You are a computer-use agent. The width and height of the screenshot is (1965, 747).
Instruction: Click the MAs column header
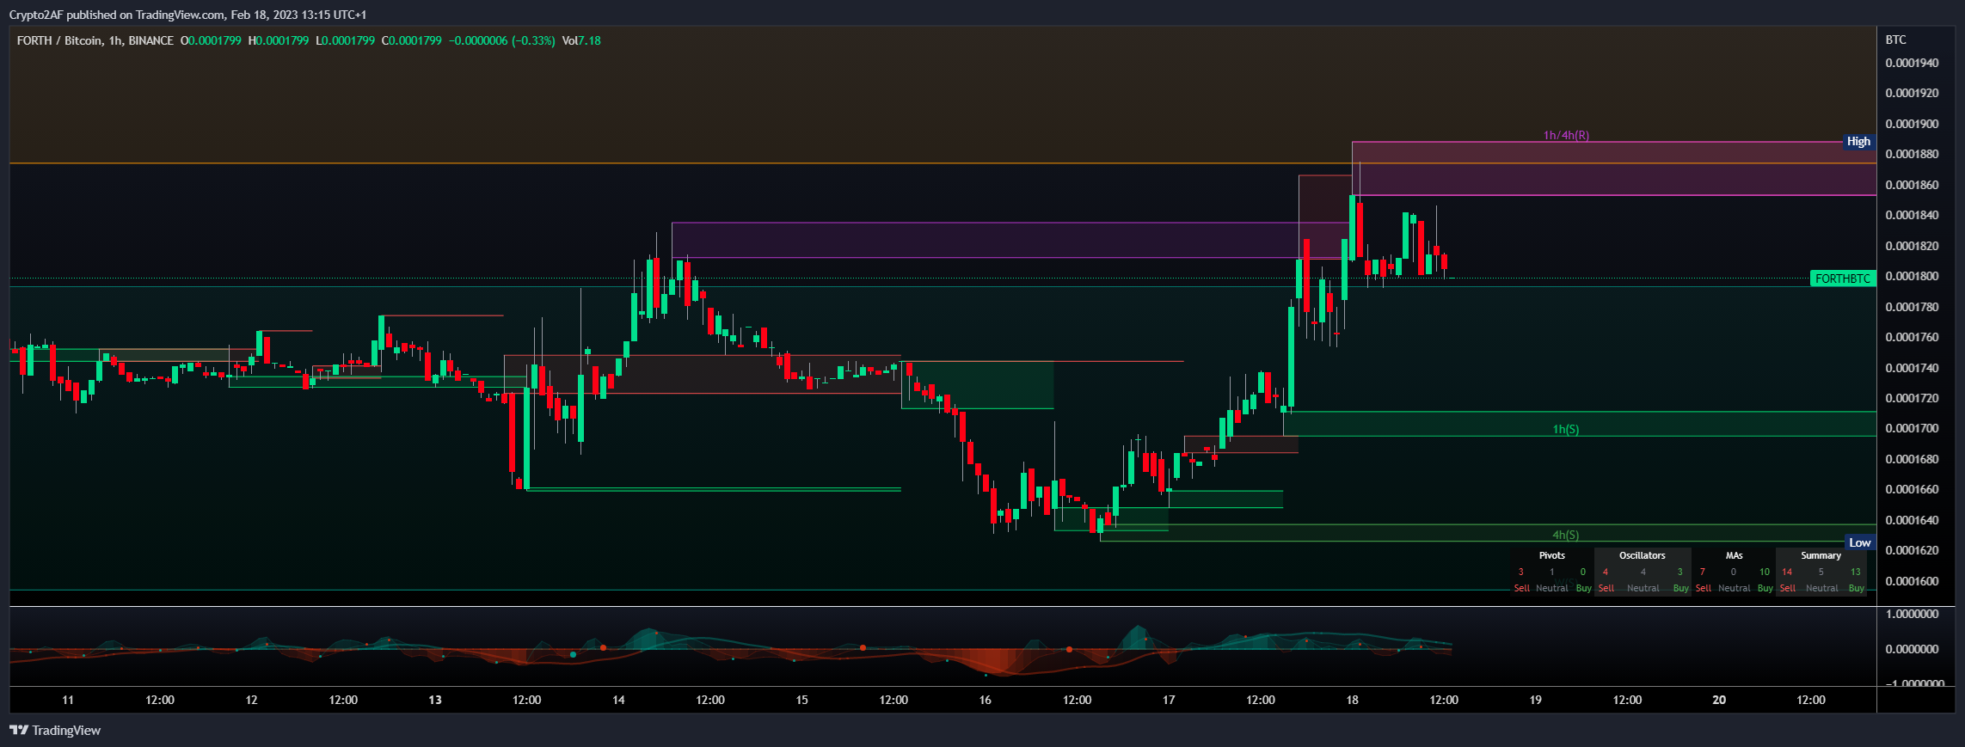tap(1734, 555)
